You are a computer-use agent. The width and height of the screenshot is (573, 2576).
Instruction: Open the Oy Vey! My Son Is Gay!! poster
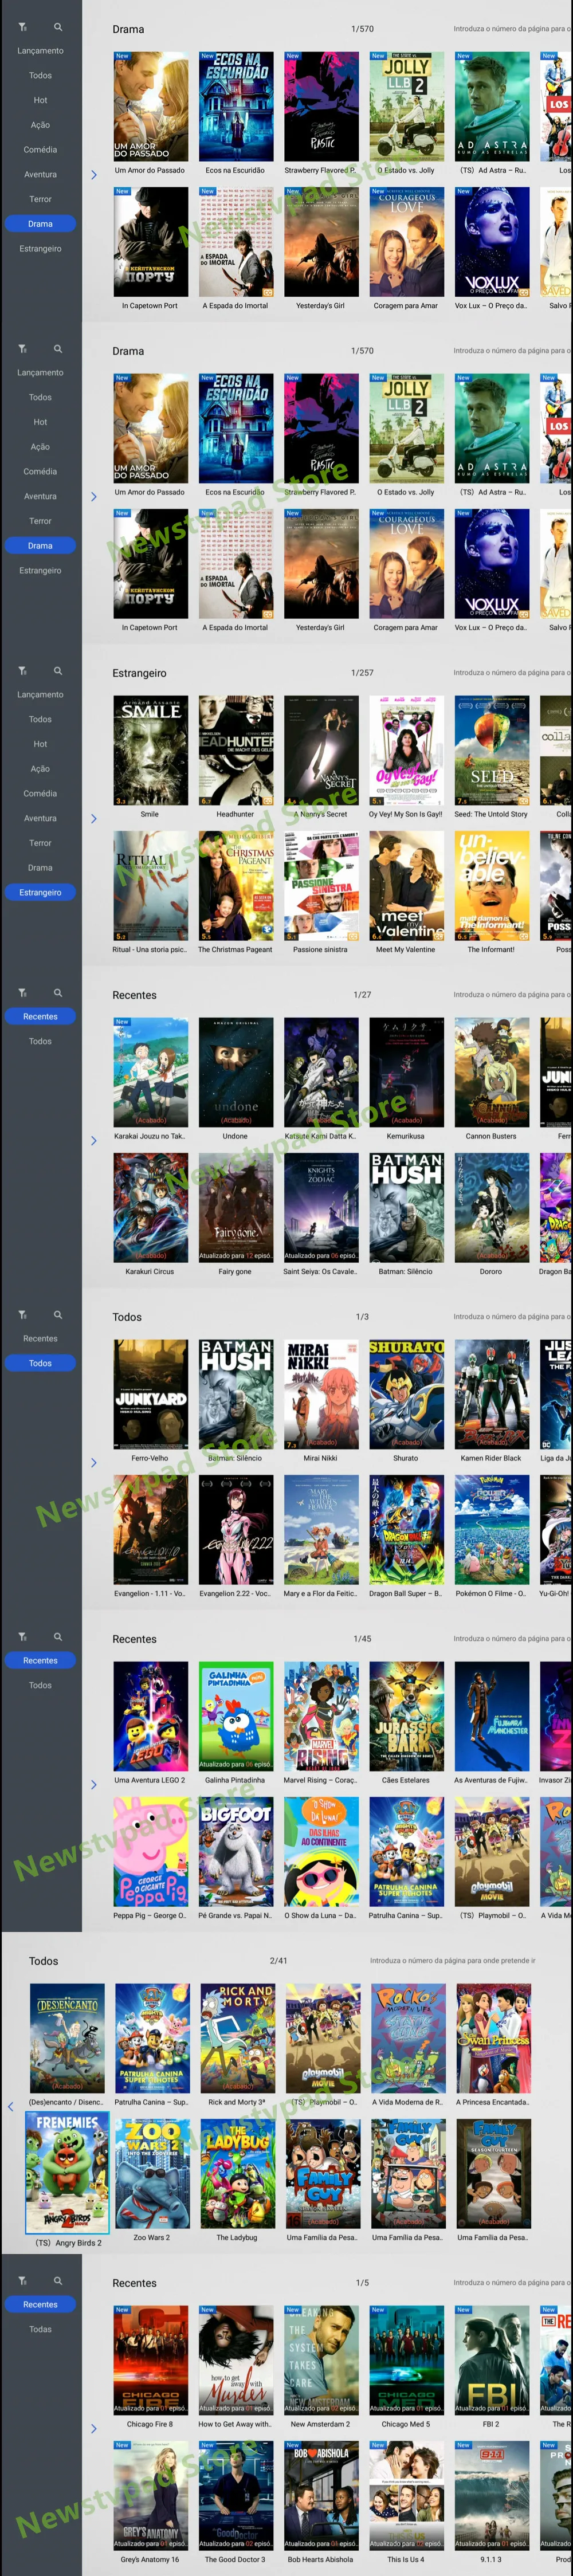tap(406, 750)
